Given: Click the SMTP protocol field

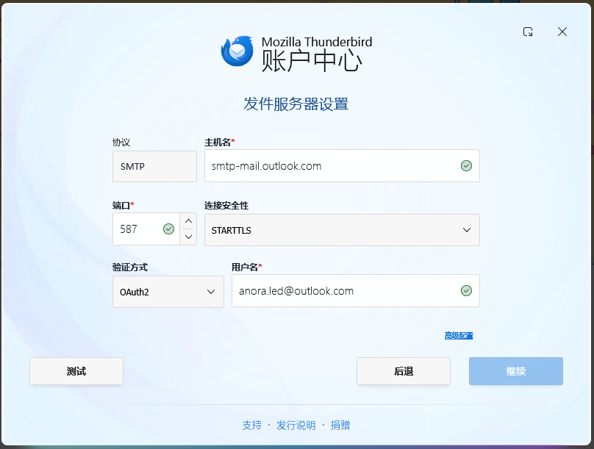Looking at the screenshot, I should 154,166.
